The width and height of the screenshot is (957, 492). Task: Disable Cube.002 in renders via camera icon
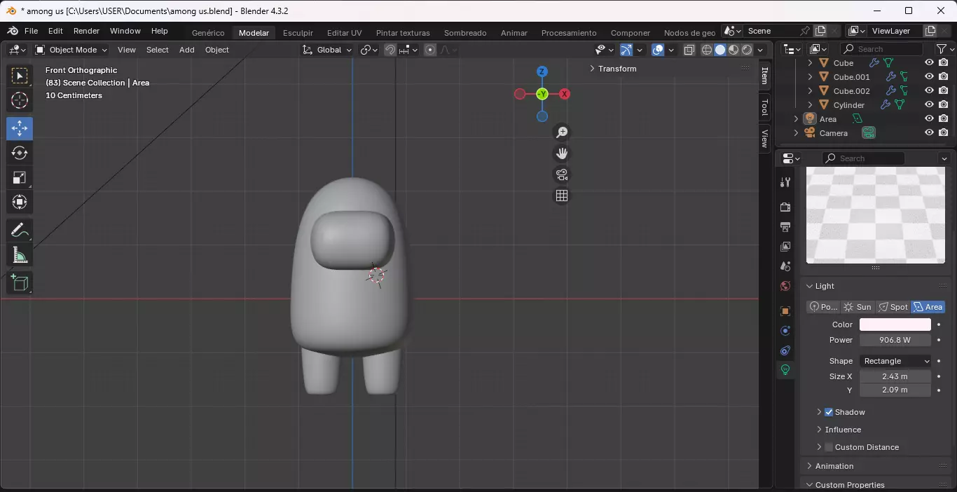pyautogui.click(x=944, y=90)
